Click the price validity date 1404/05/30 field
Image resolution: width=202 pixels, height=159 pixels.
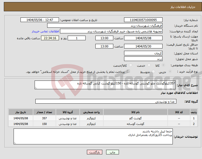pyautogui.click(x=143, y=46)
